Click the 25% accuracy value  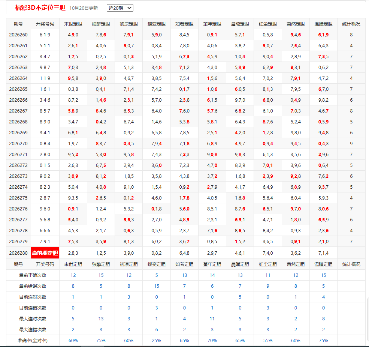157,341
